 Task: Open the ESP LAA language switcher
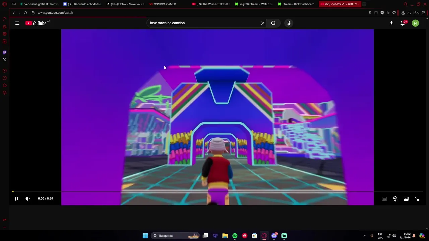[x=380, y=236]
